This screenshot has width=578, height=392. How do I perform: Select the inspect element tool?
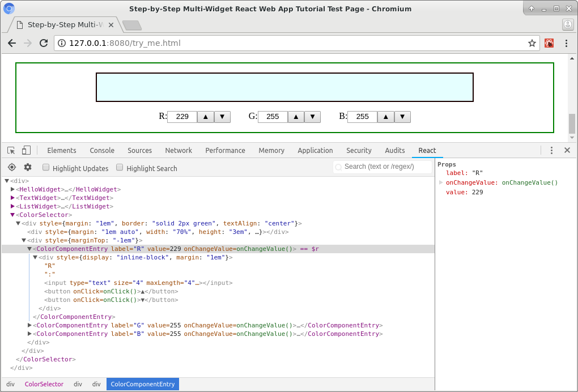click(x=10, y=150)
